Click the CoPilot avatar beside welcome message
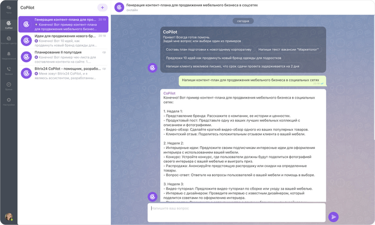Image resolution: width=375 pixels, height=225 pixels. [153, 68]
